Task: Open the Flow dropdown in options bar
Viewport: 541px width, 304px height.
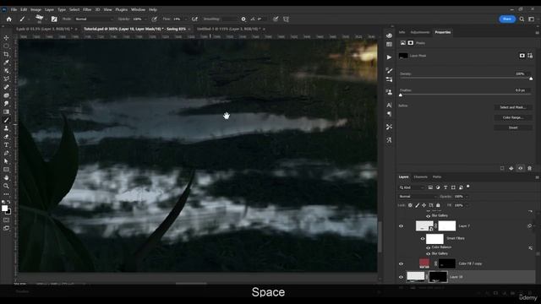Action: point(186,19)
